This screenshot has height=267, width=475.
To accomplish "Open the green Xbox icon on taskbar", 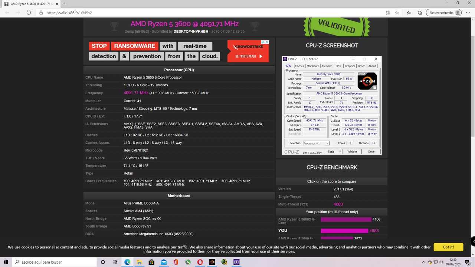I will tap(188, 262).
